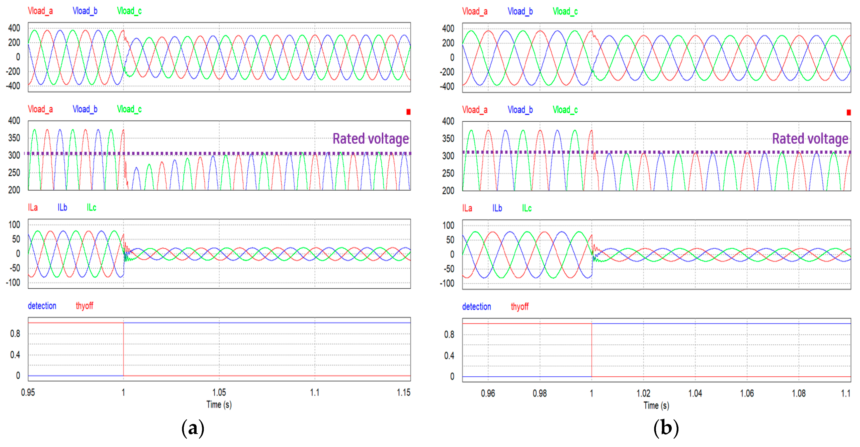This screenshot has width=860, height=447.
Task: Click the Vload_c legend in top-left plot
Action: click(x=129, y=11)
